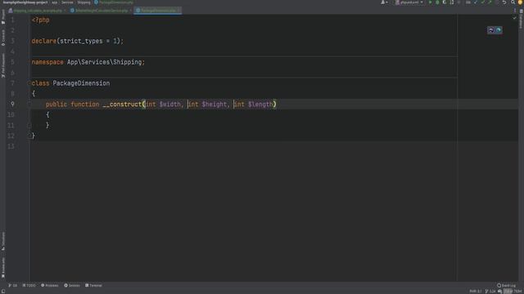Open the Project tool window in the left sidebar
Viewport: 524px width, 294px height.
(x=3, y=16)
